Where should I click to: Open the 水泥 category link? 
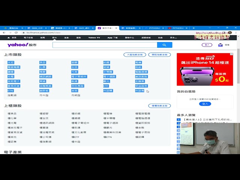pos(11,63)
